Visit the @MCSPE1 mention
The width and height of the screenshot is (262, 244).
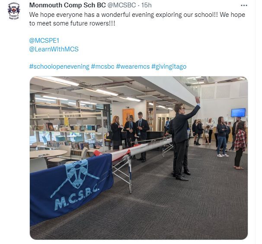click(x=44, y=41)
